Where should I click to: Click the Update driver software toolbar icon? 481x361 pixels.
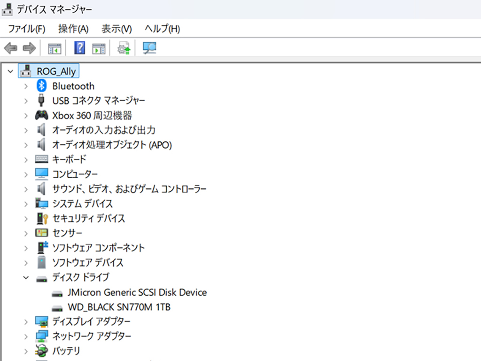[124, 48]
